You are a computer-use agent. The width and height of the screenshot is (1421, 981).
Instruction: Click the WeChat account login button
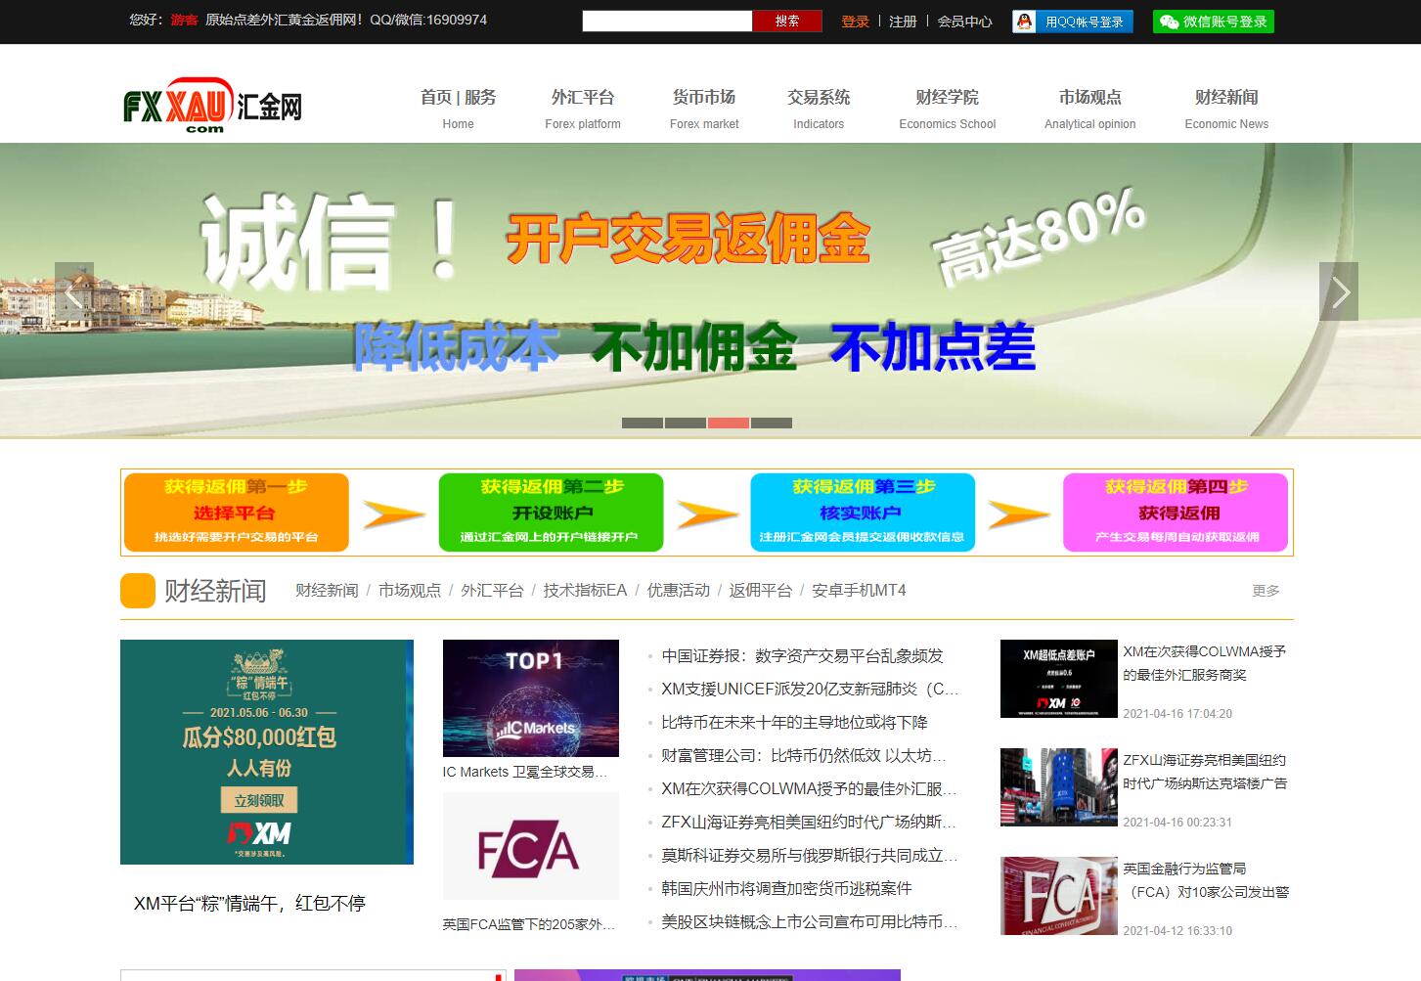click(1213, 22)
